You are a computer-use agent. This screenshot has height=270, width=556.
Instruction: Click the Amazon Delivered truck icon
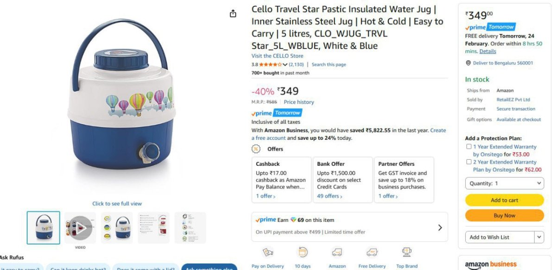coord(337,252)
